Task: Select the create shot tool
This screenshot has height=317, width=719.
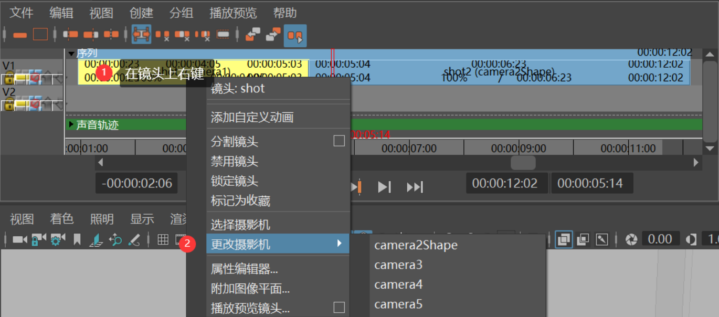Action: (19, 35)
